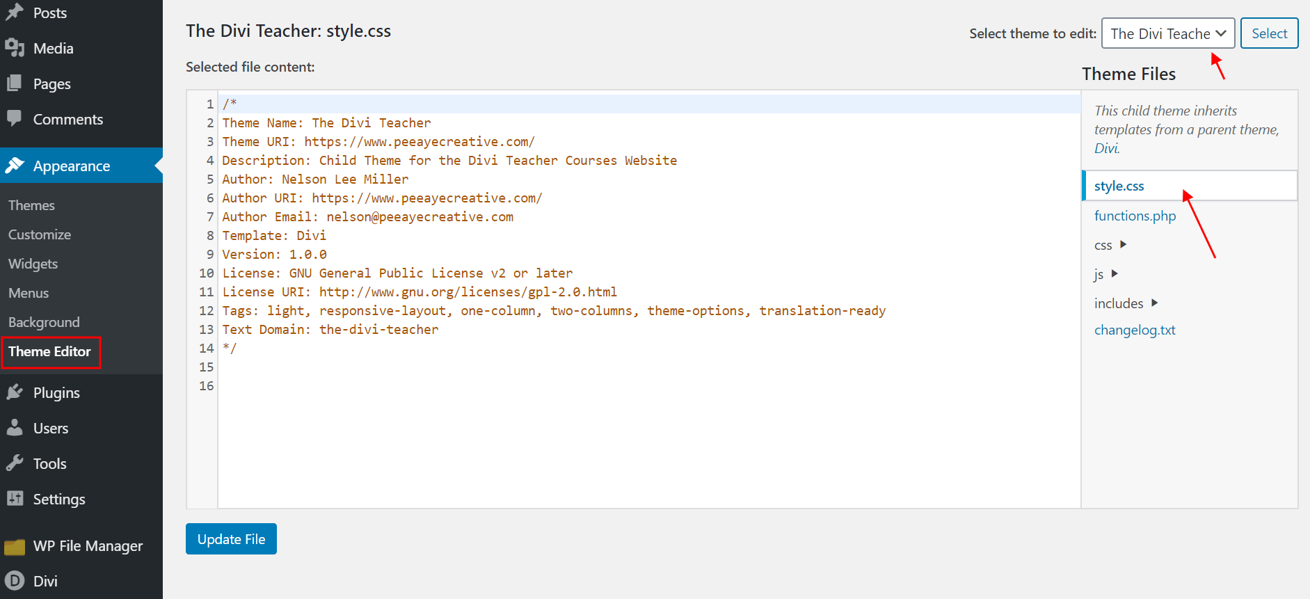Image resolution: width=1310 pixels, height=599 pixels.
Task: Click the js folder label
Action: click(1099, 274)
